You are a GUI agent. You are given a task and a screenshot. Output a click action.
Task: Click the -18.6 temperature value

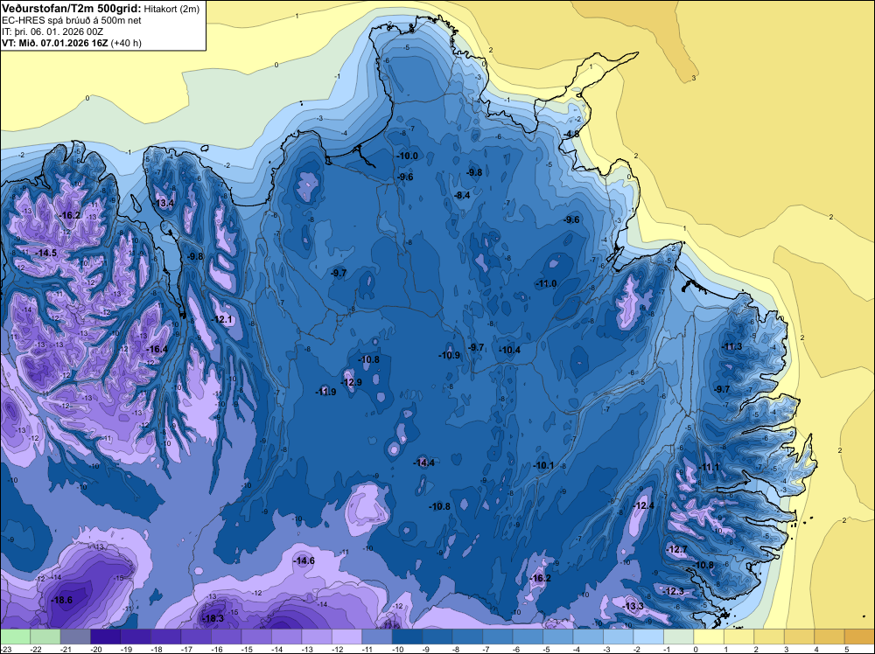(x=61, y=600)
